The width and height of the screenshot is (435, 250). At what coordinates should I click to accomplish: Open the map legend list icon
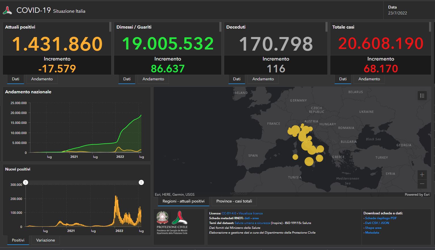point(422,96)
